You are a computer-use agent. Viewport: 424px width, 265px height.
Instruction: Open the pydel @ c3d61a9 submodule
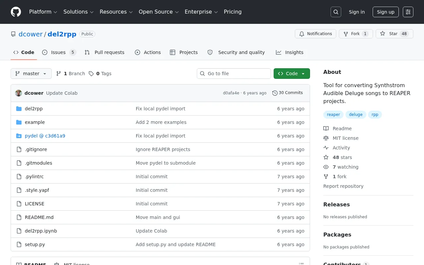pos(45,136)
